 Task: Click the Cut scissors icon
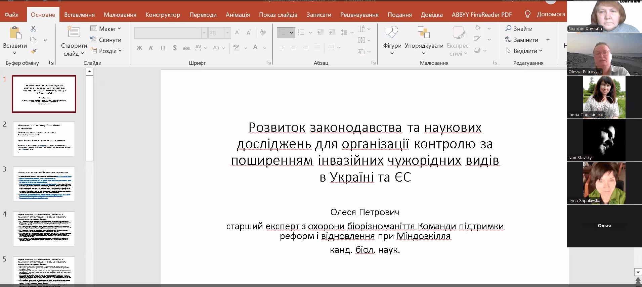click(33, 29)
